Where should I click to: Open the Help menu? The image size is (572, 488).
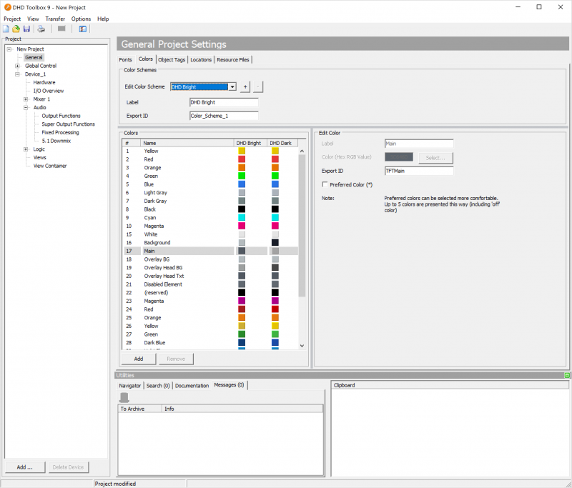tap(103, 19)
